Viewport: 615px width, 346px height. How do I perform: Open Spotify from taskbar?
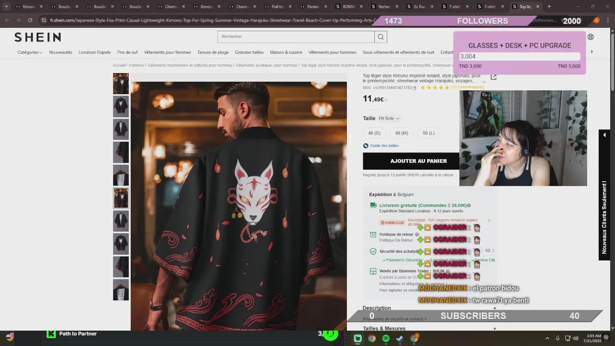tap(386, 338)
